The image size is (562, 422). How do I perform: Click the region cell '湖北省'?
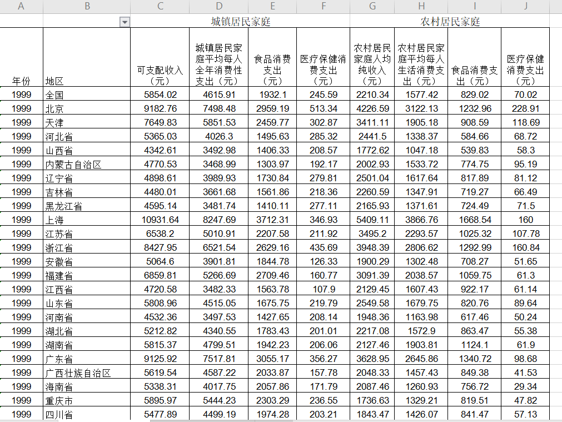pos(87,331)
